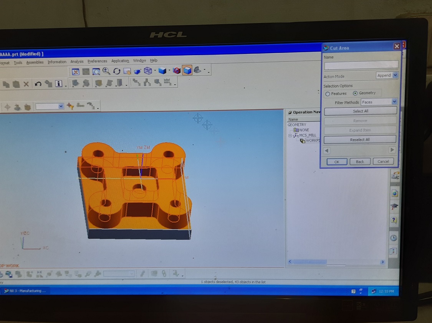Select the Geometry radio button
The image size is (432, 323).
[x=355, y=93]
